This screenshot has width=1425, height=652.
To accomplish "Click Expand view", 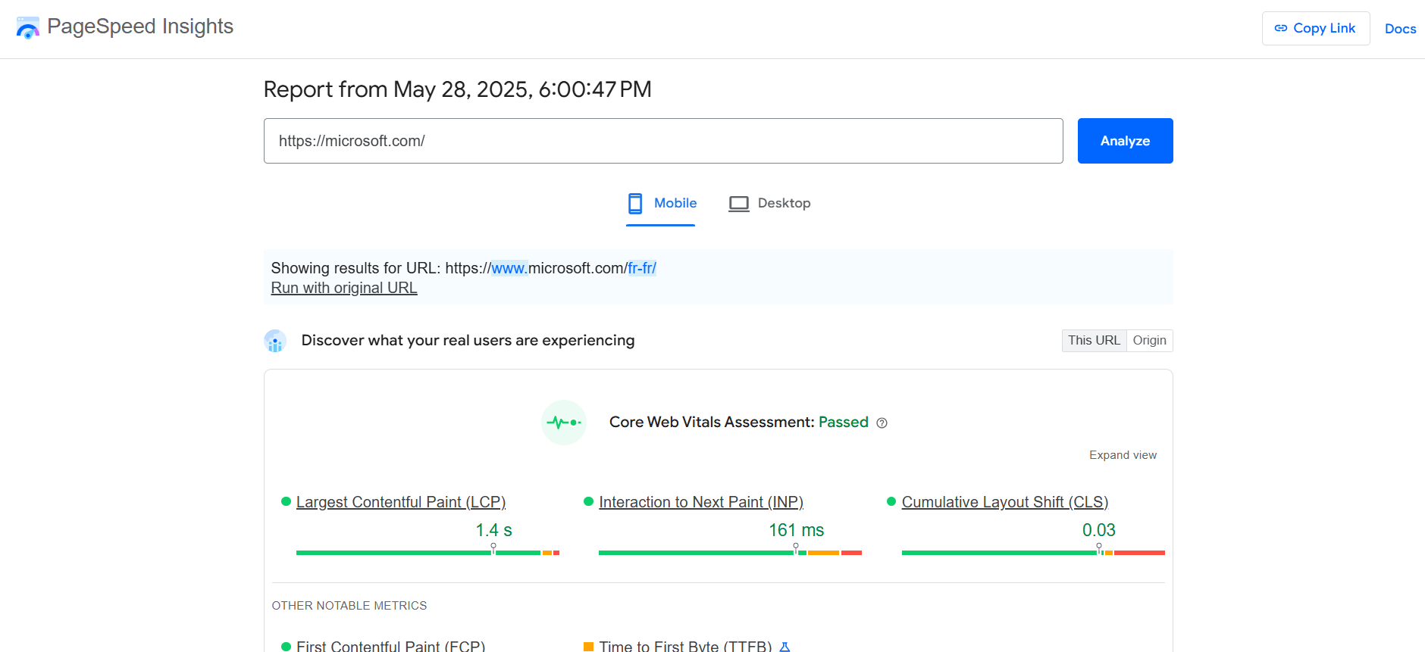I will [x=1123, y=455].
